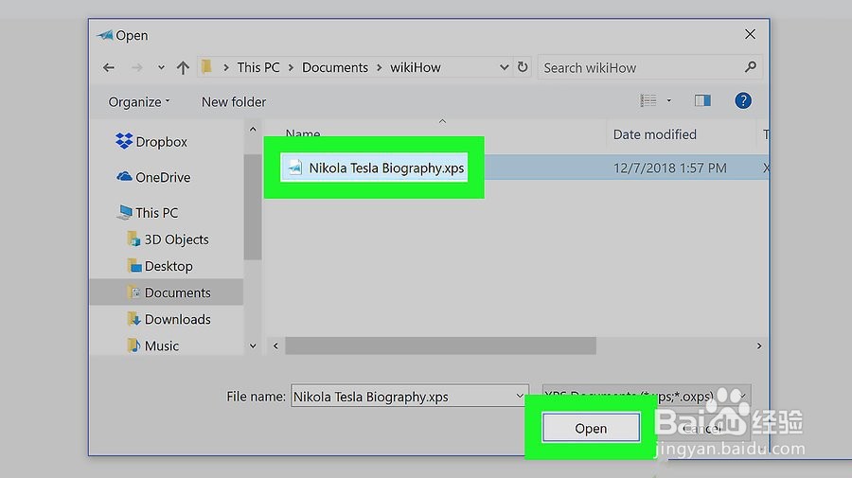Open 3D Objects folder
Screen dimensions: 852x478
click(176, 239)
